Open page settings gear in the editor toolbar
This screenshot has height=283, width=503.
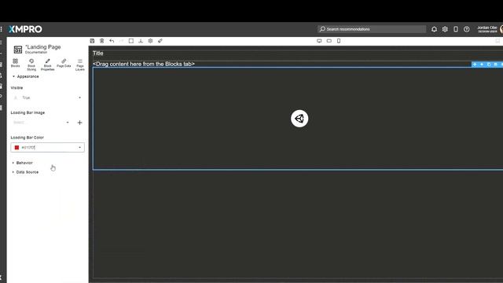point(150,41)
